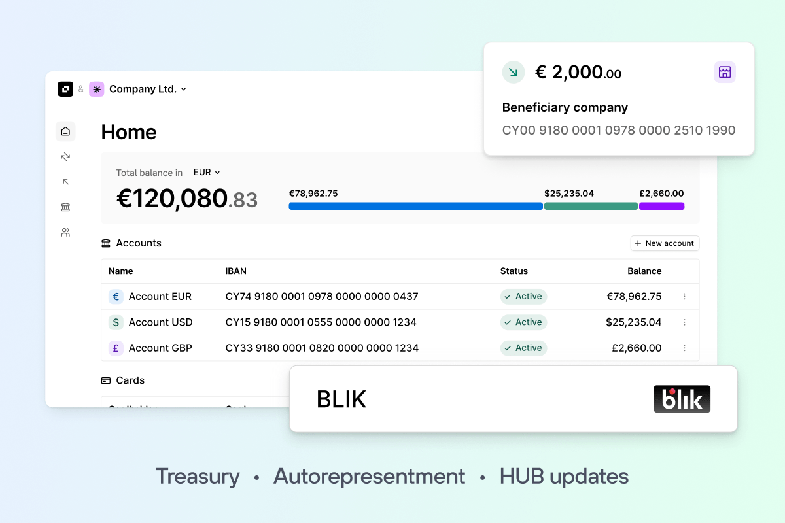
Task: Toggle the Active status on Account USD
Action: pos(523,322)
